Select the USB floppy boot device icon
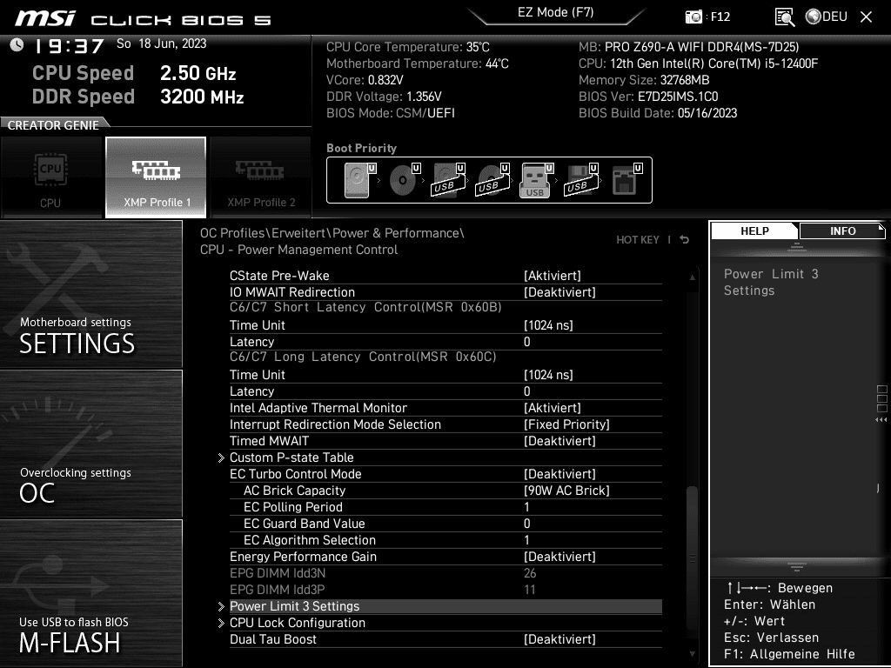This screenshot has height=668, width=891. (x=580, y=180)
